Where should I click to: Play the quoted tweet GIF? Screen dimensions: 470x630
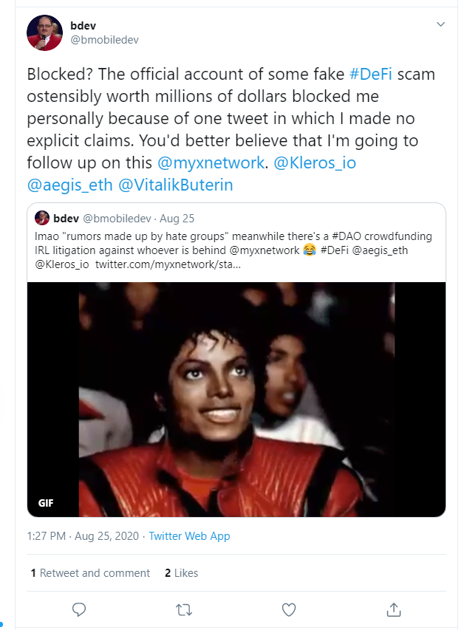click(236, 399)
